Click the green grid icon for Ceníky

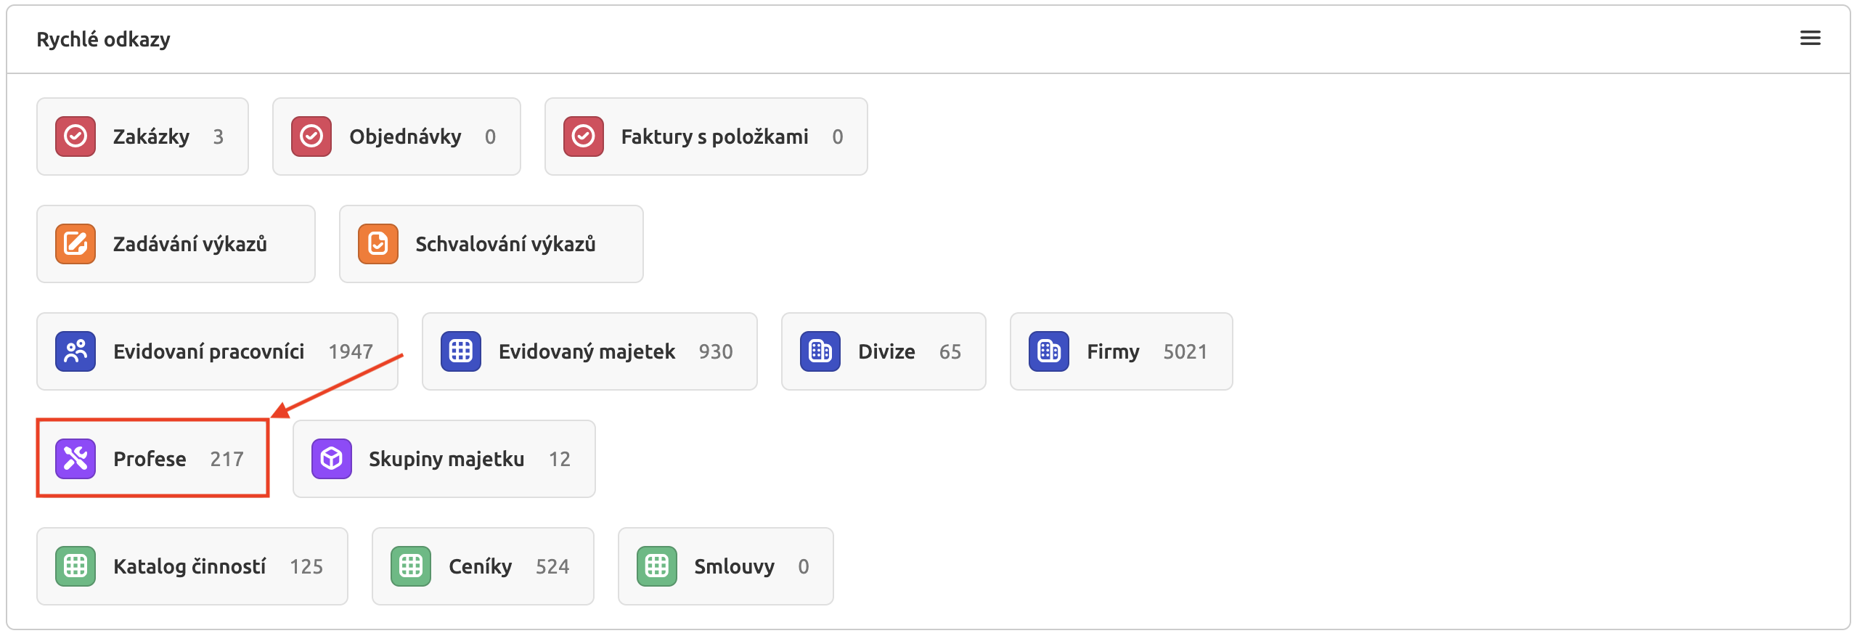[411, 566]
